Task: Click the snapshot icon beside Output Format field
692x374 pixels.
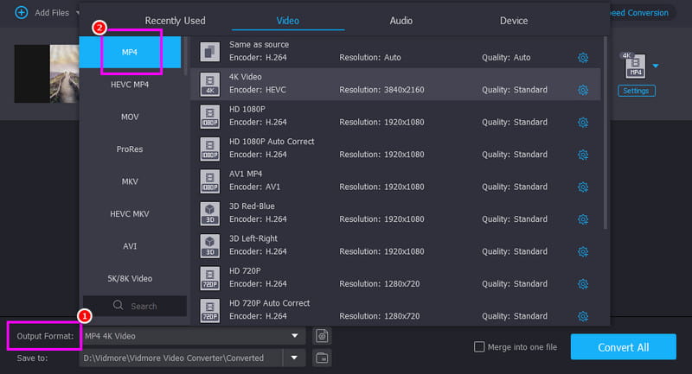Action: pos(322,336)
